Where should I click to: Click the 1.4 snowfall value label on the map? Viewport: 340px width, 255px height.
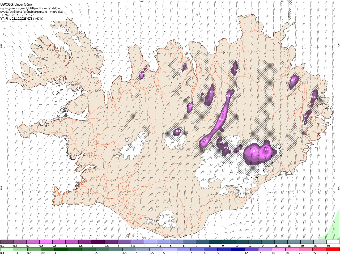267,149
